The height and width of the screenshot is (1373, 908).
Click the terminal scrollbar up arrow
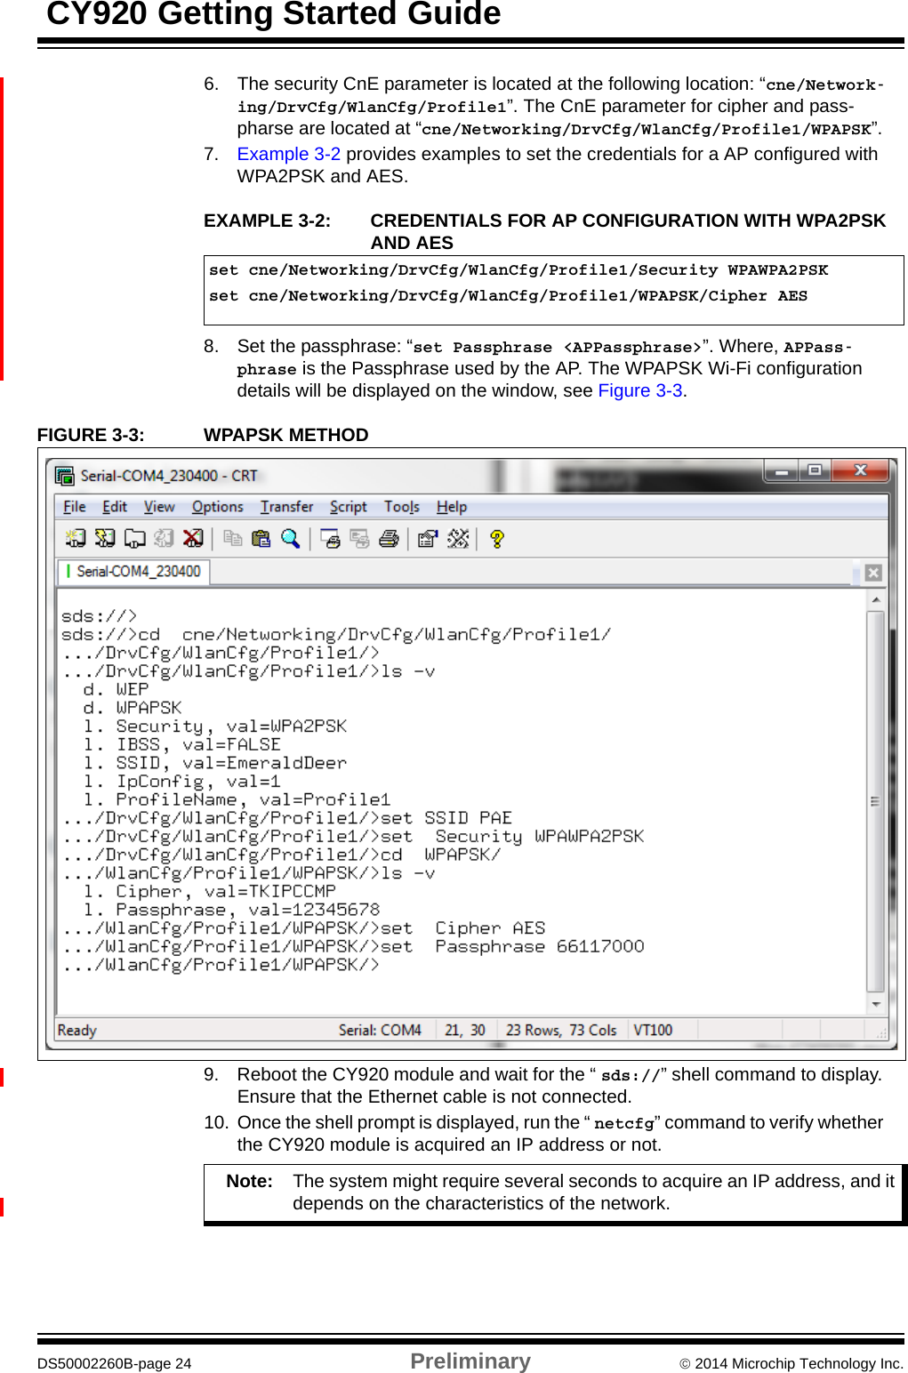click(x=876, y=600)
